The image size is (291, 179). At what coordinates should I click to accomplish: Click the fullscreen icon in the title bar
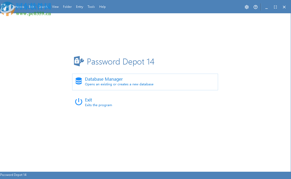(275, 7)
